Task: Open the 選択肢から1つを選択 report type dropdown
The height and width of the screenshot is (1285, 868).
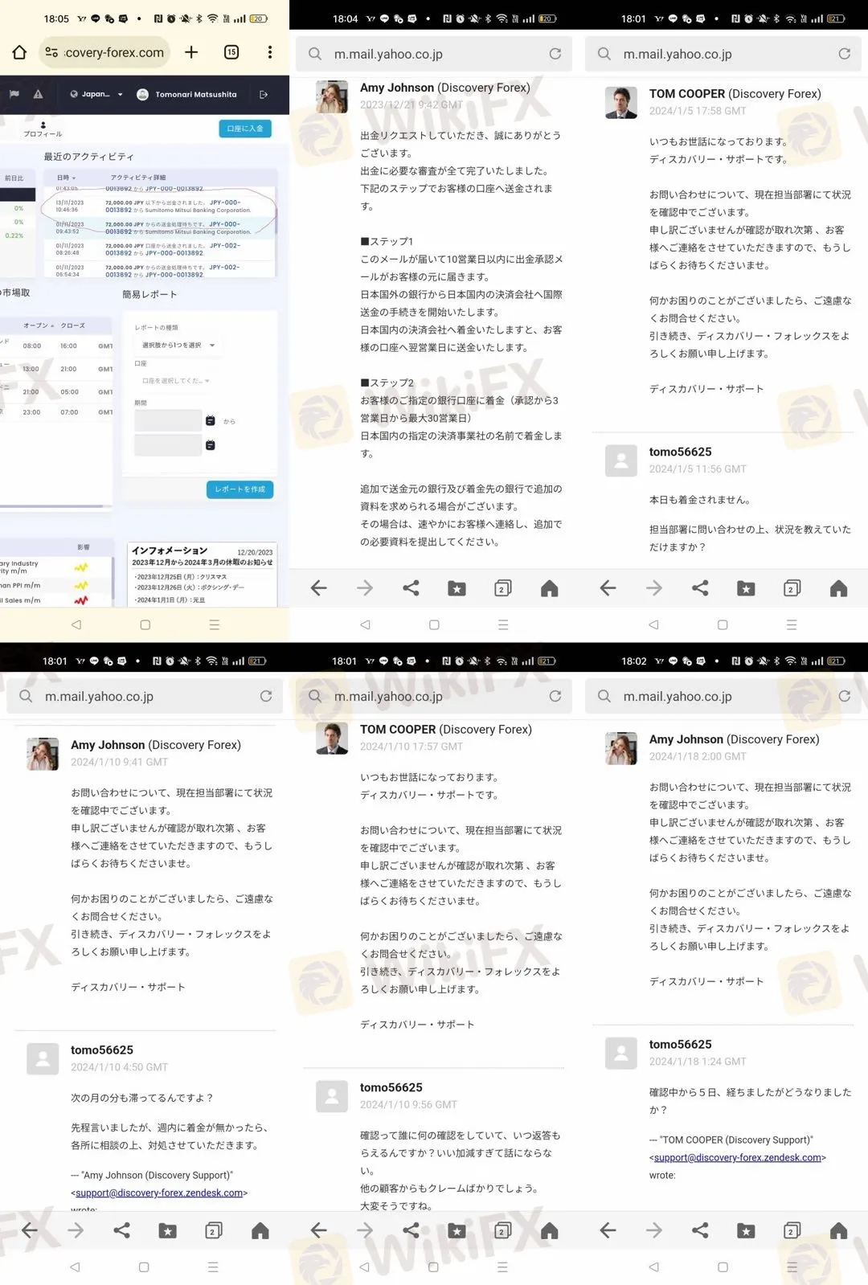Action: point(178,345)
